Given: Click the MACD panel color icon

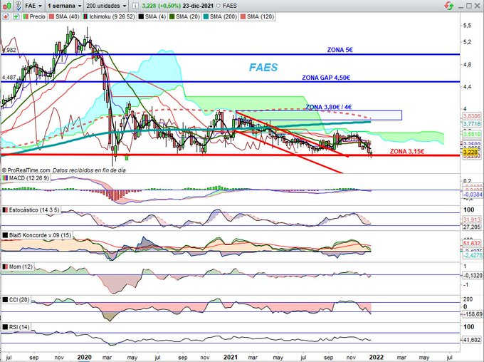Looking at the screenshot, I should 5,178.
